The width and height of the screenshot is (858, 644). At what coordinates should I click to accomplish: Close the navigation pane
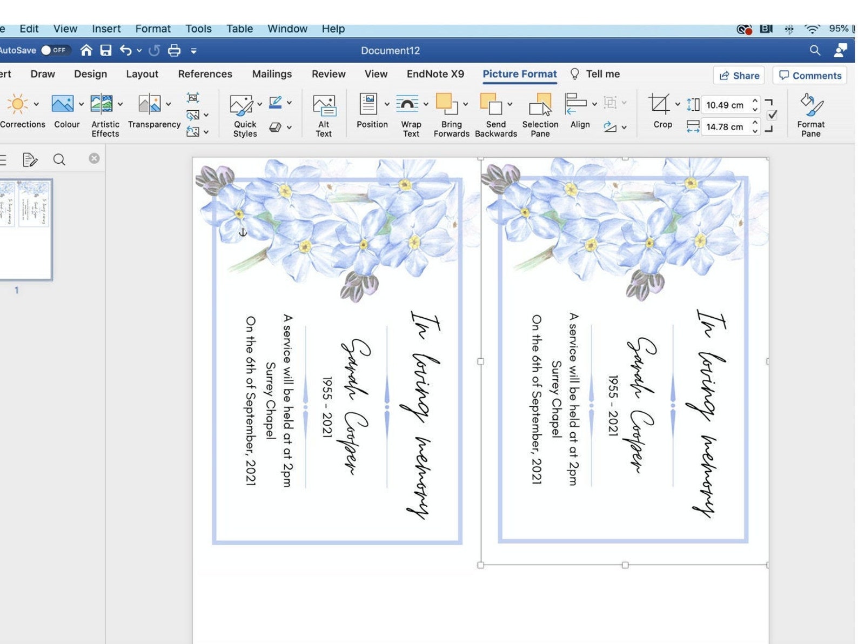94,158
